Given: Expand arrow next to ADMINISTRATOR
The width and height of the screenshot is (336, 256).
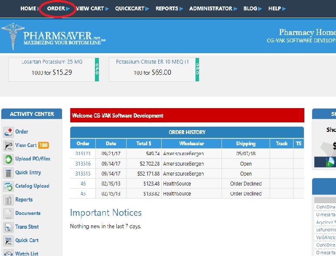Looking at the screenshot, I should (235, 9).
